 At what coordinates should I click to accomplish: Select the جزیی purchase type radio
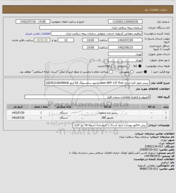tap(145, 72)
